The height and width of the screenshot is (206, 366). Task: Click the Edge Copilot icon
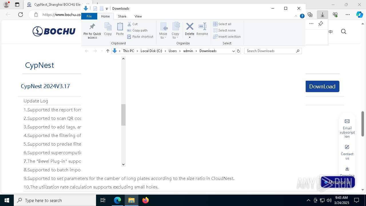pos(359,15)
